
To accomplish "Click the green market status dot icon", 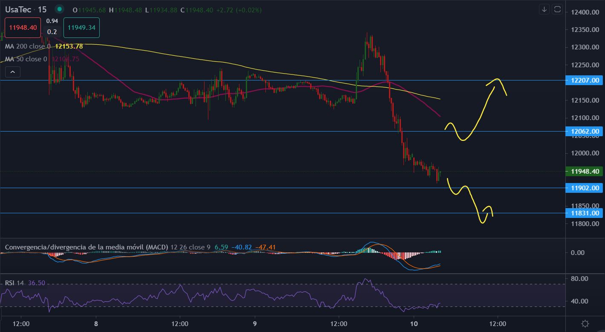I will 60,9.
